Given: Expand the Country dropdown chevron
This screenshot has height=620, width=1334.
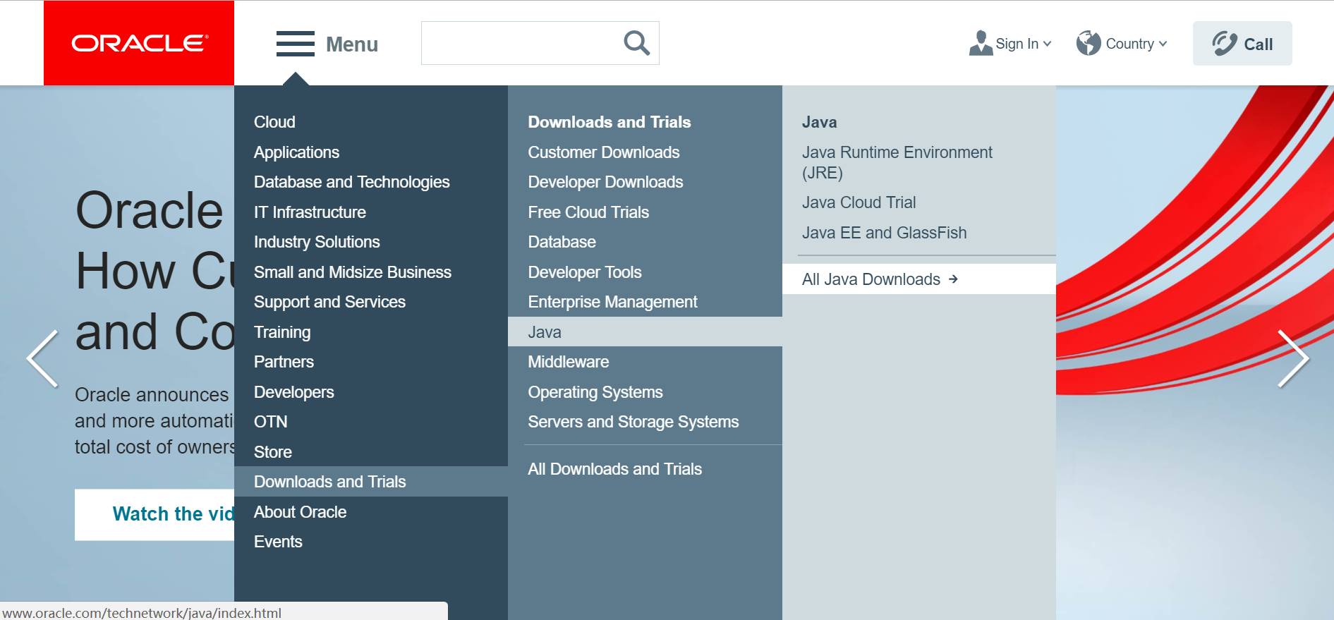Looking at the screenshot, I should coord(1163,44).
